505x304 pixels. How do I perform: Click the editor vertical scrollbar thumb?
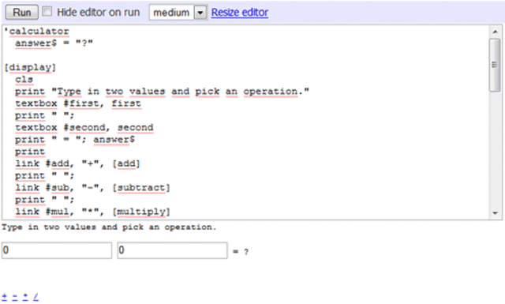coord(495,65)
